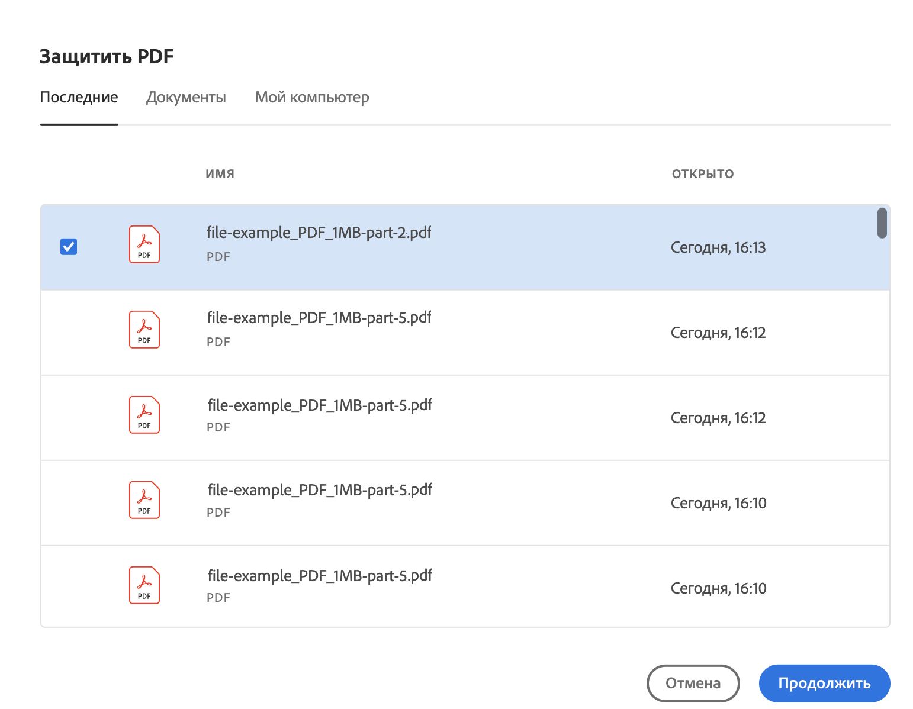Select file name file-example_PDF_1MB-part-2.pdf
Screen dimensions: 913x709
click(x=319, y=233)
